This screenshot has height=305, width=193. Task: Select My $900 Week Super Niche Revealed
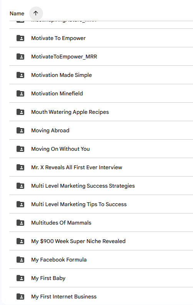pos(101,241)
